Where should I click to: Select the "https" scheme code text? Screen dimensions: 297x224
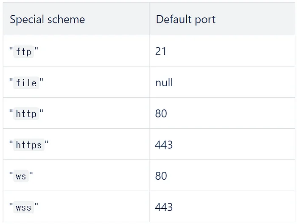coord(29,145)
